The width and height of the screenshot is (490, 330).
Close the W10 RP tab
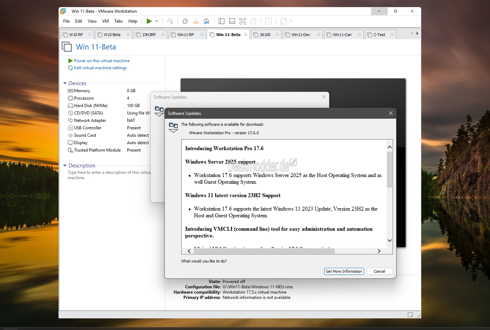tap(90, 35)
